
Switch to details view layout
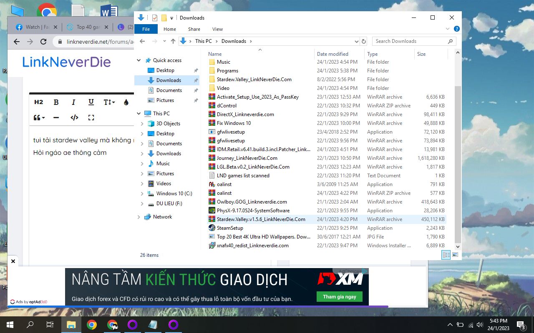tap(446, 255)
